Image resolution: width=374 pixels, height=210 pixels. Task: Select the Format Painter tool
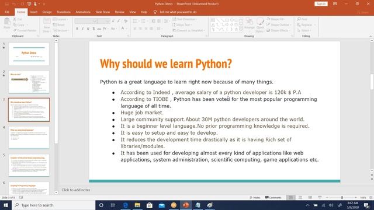(25, 30)
